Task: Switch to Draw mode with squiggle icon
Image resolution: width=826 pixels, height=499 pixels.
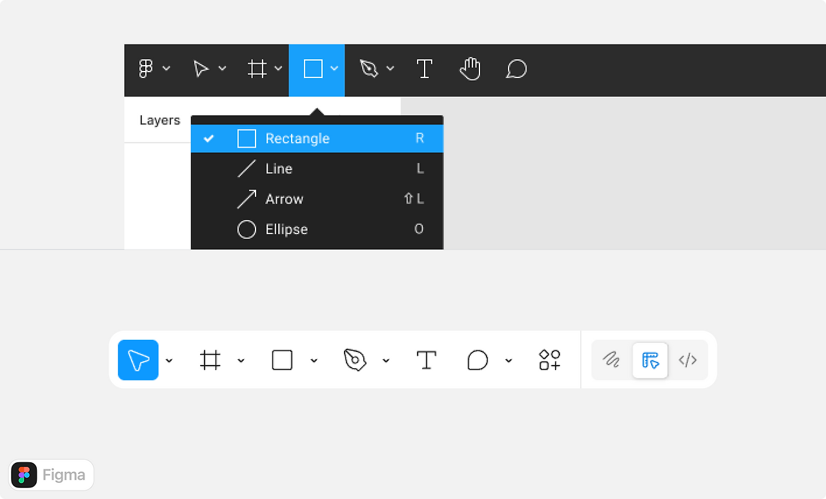Action: 611,360
